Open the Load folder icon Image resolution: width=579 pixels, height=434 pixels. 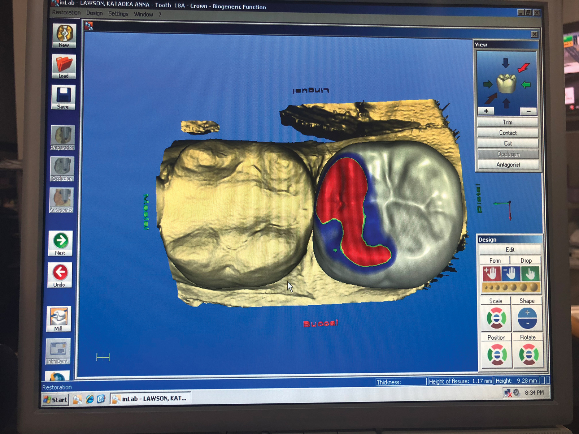[x=64, y=66]
